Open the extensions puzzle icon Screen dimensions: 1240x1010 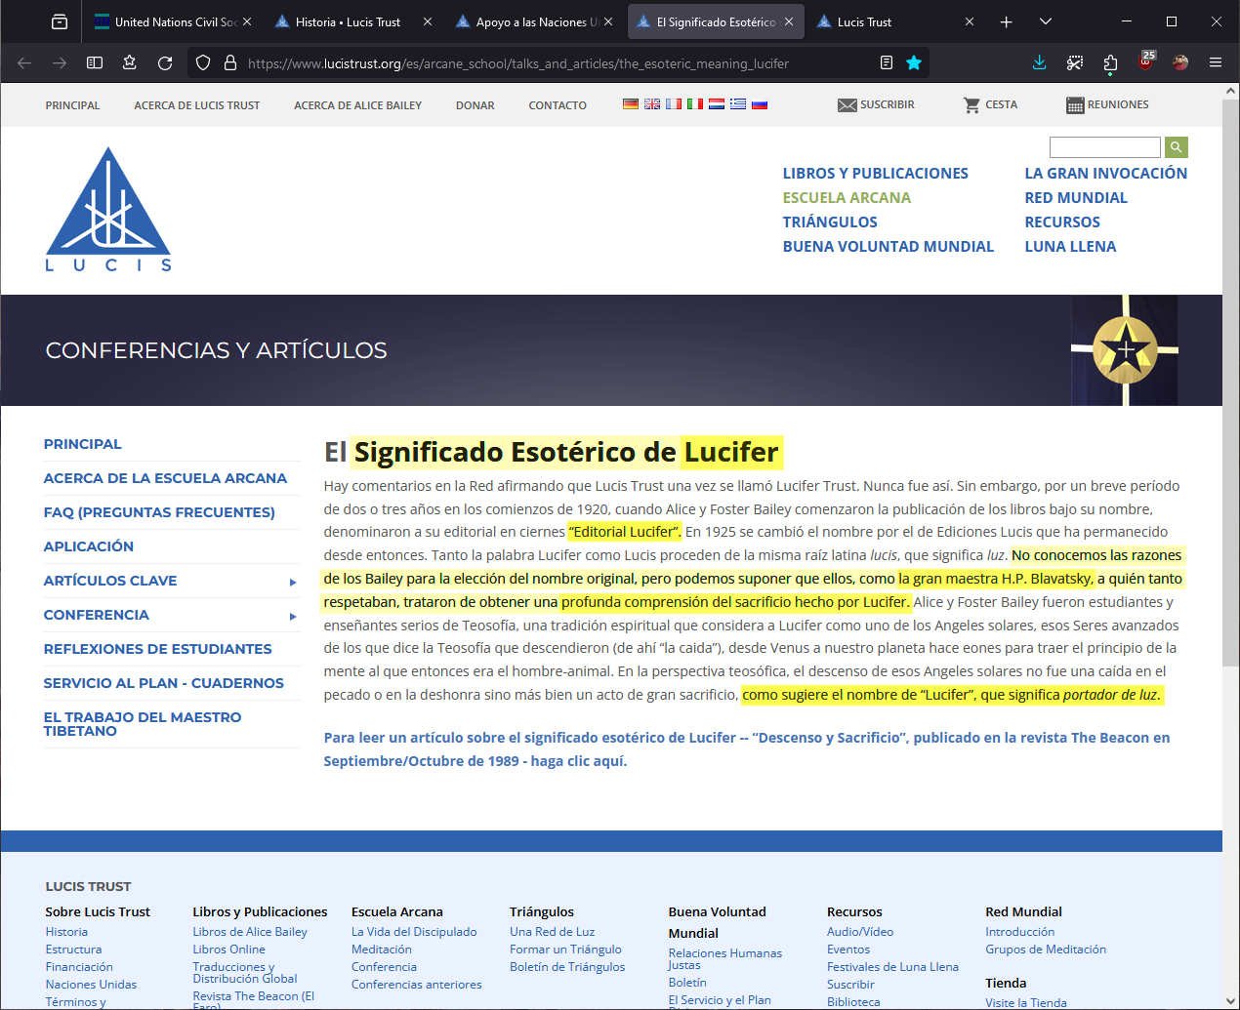coord(1110,62)
